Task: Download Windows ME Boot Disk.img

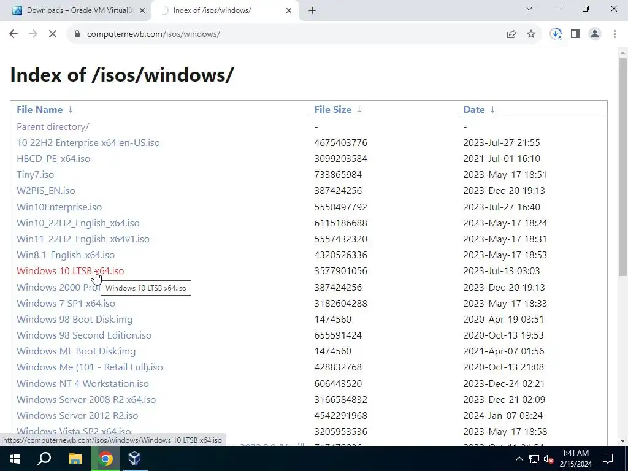Action: pos(76,351)
